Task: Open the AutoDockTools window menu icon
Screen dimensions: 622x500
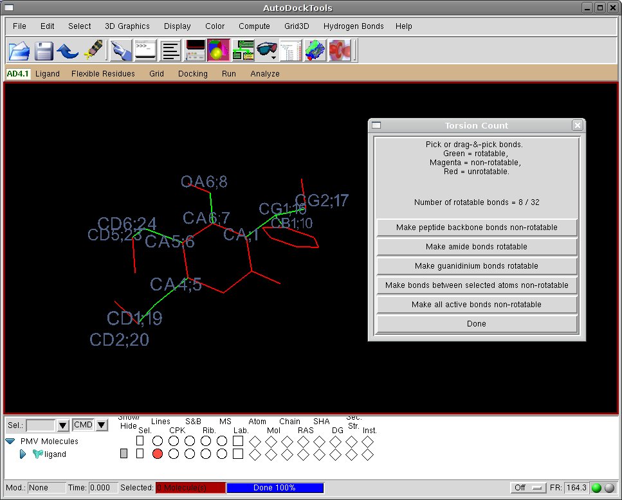Action: pos(9,8)
